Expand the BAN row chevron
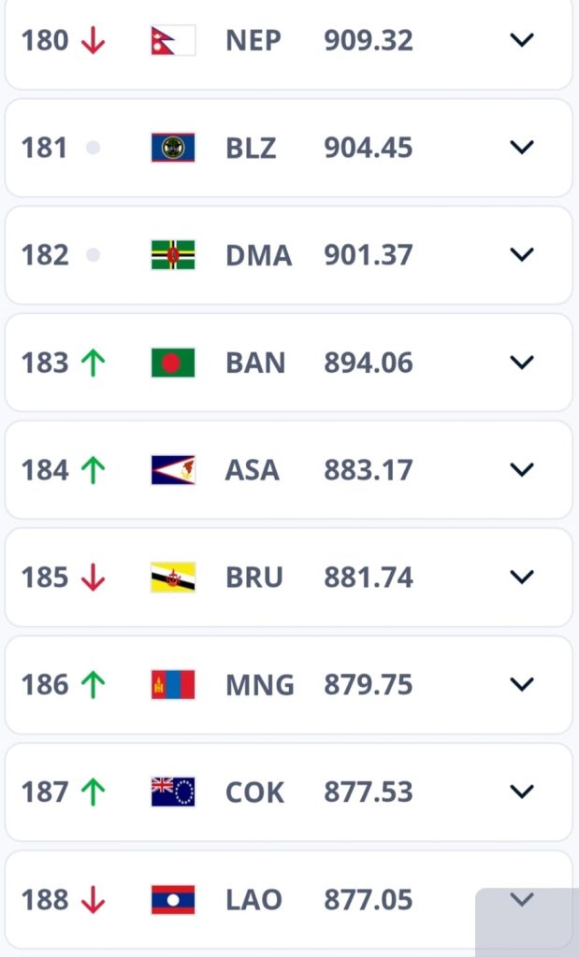Screen dimensions: 579x957 click(x=521, y=363)
